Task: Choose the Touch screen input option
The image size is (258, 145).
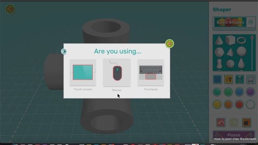Action: click(83, 72)
